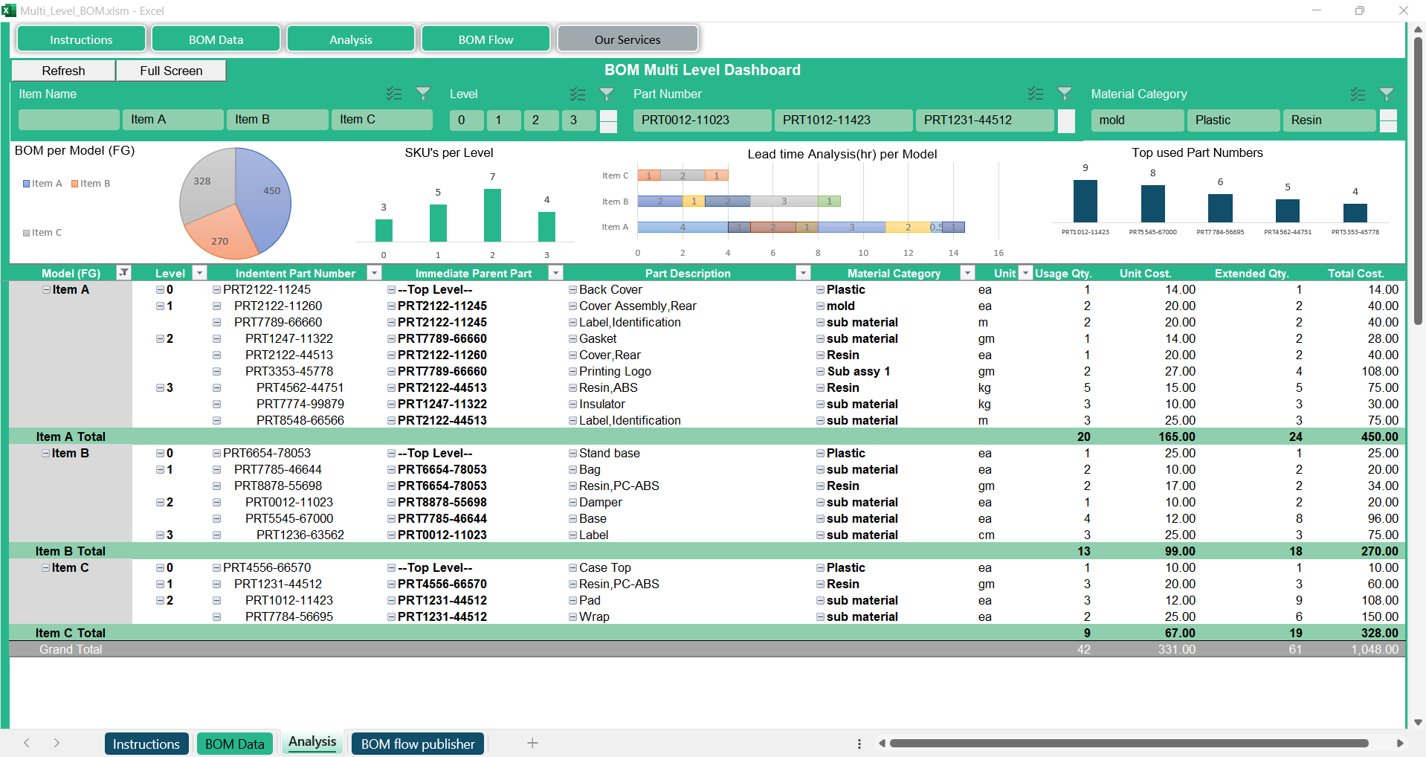Open Part Description column filter dropdown
This screenshot has width=1426, height=757.
(802, 273)
